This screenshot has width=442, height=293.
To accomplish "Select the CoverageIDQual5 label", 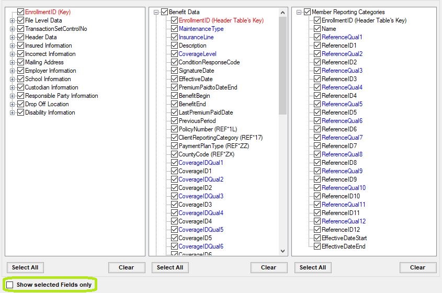I will [x=201, y=230].
